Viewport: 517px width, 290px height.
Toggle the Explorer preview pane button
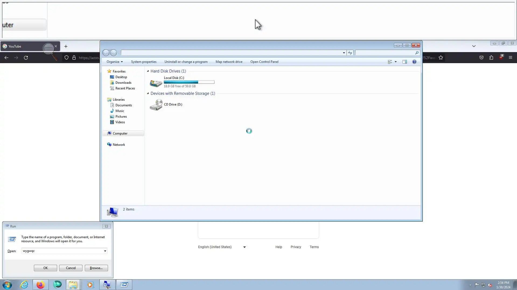click(404, 62)
